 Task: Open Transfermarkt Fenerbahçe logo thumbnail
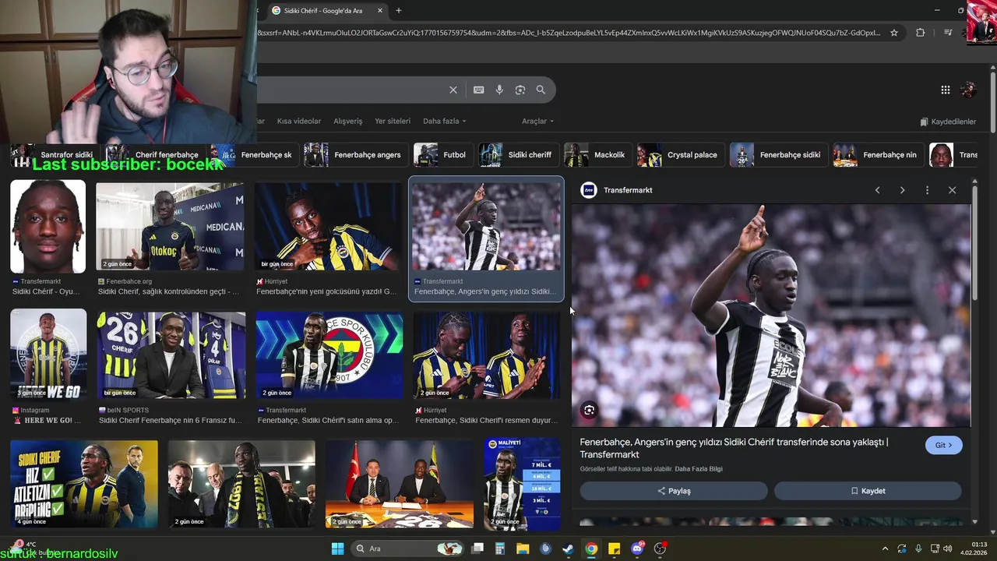pyautogui.click(x=329, y=355)
